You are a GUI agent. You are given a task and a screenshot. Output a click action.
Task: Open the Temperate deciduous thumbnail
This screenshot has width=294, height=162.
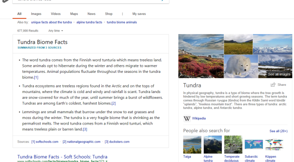tap(233, 144)
